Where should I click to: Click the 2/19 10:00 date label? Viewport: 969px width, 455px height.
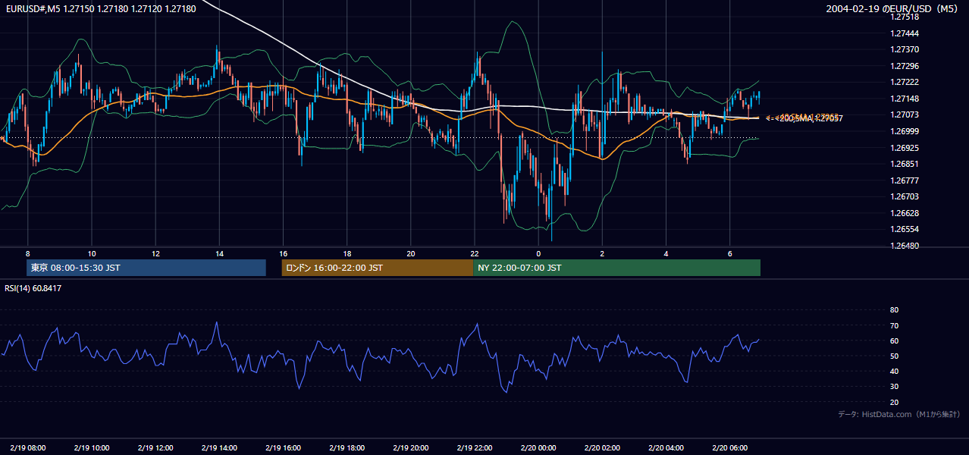coord(91,448)
